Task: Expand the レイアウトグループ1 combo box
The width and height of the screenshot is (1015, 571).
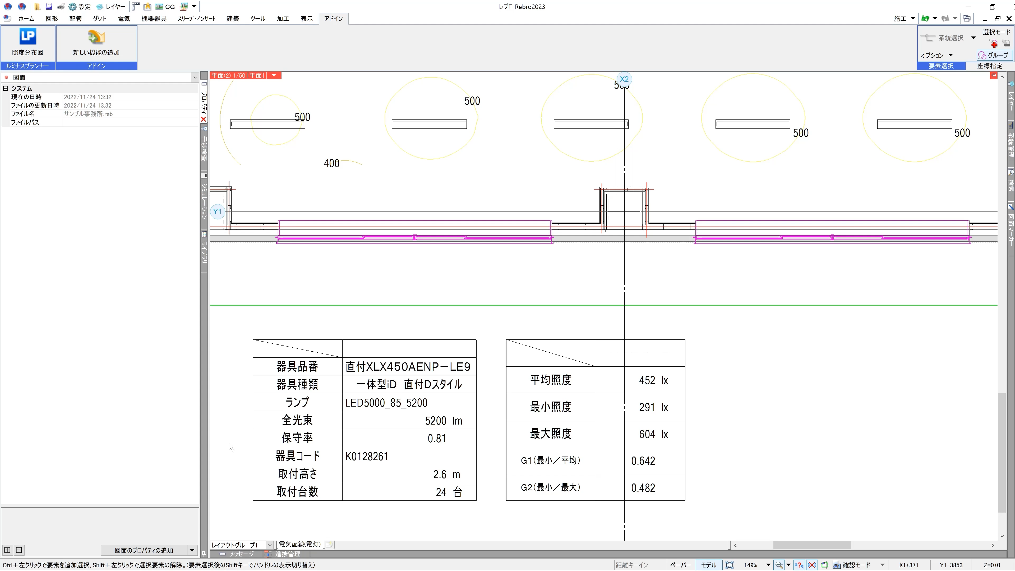Action: [270, 545]
